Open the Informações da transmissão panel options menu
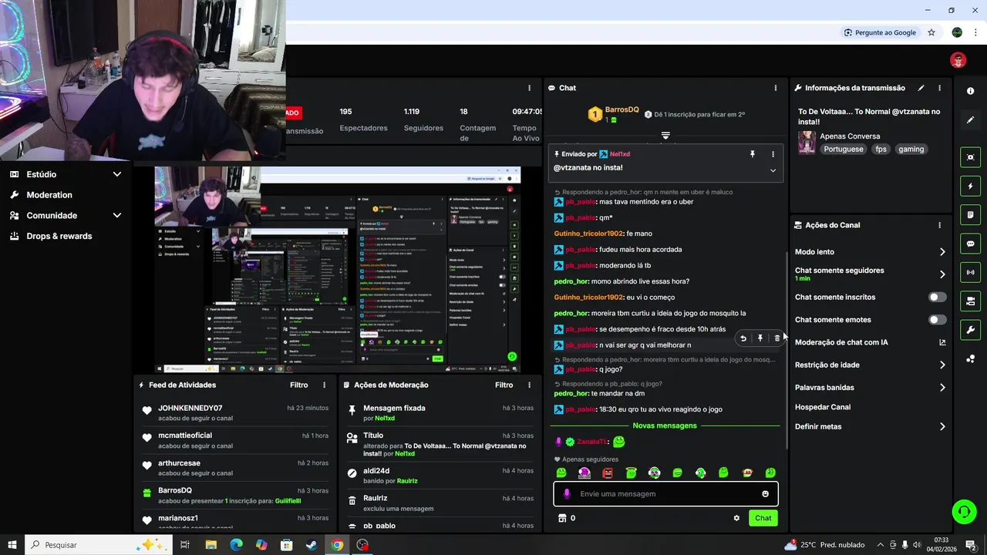This screenshot has height=555, width=987. pos(939,88)
